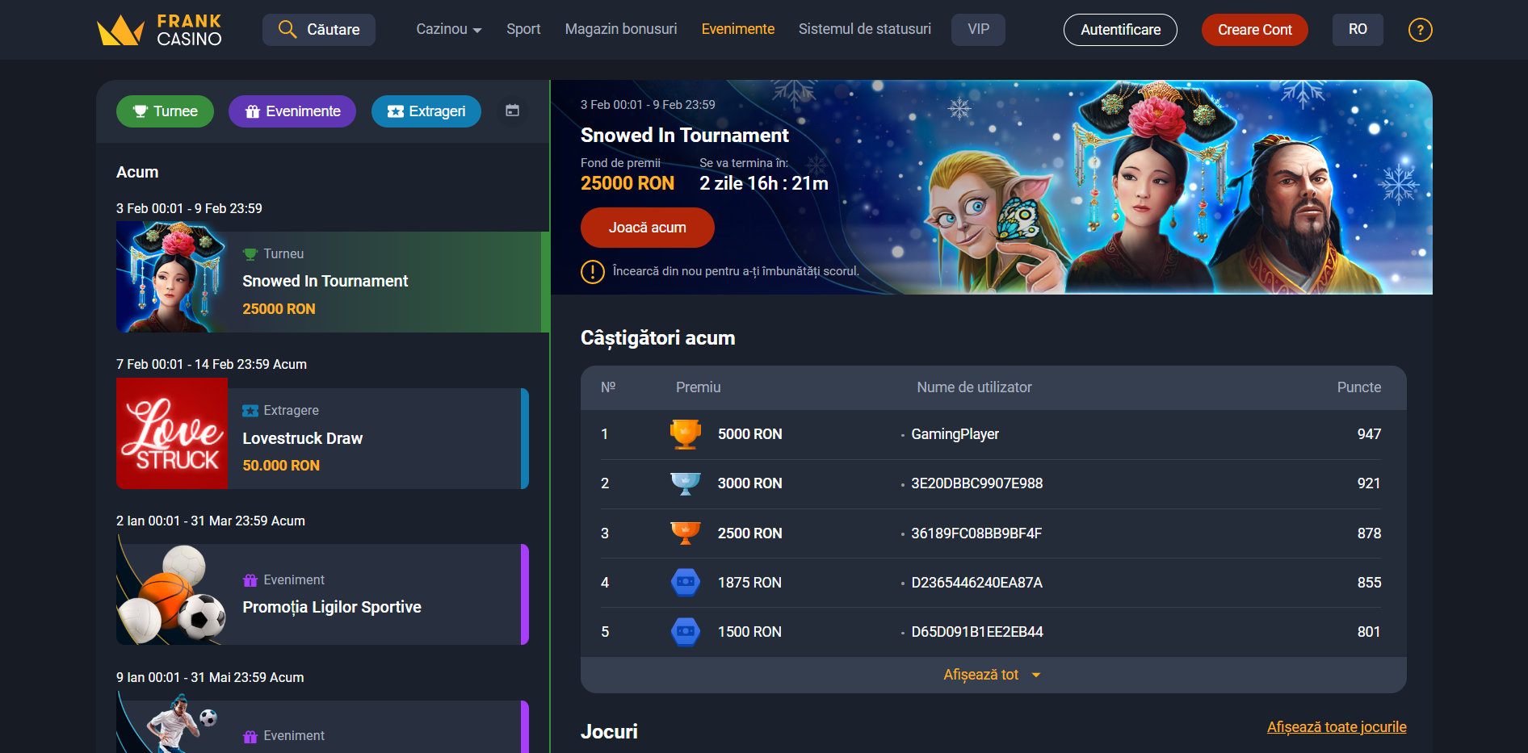Image resolution: width=1528 pixels, height=753 pixels.
Task: Filter by Turnee tab
Action: click(x=165, y=111)
